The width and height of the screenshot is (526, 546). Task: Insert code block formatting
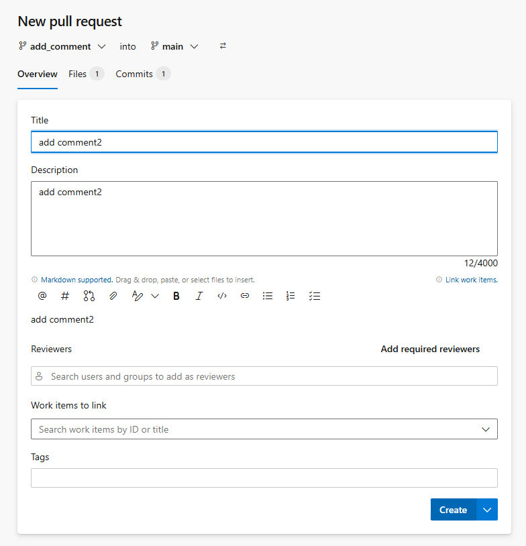[x=222, y=296]
